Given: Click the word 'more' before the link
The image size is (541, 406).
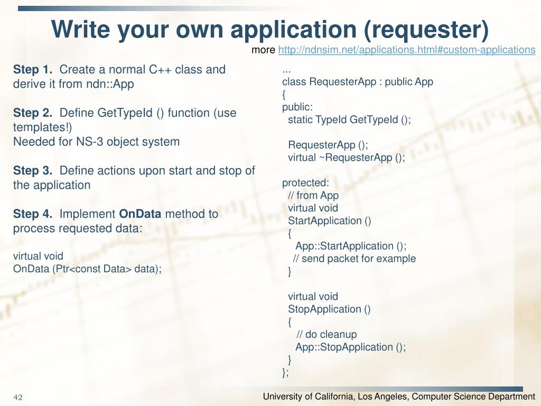Looking at the screenshot, I should click(x=263, y=50).
